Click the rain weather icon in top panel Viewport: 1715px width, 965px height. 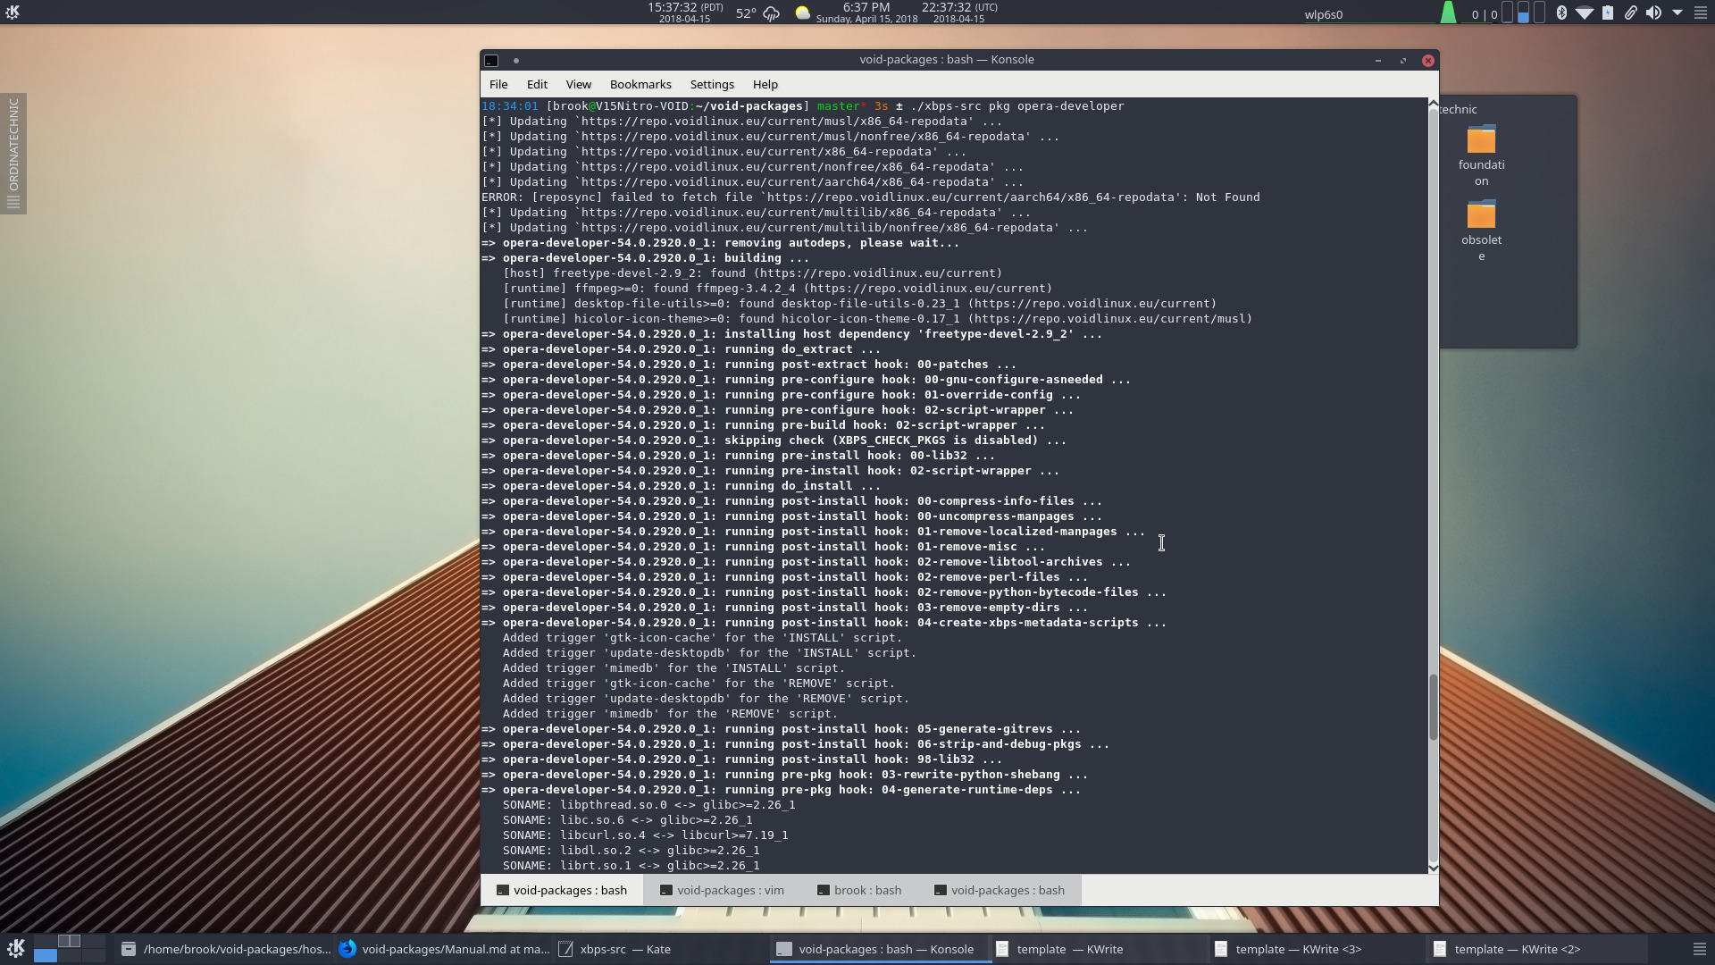pyautogui.click(x=772, y=13)
